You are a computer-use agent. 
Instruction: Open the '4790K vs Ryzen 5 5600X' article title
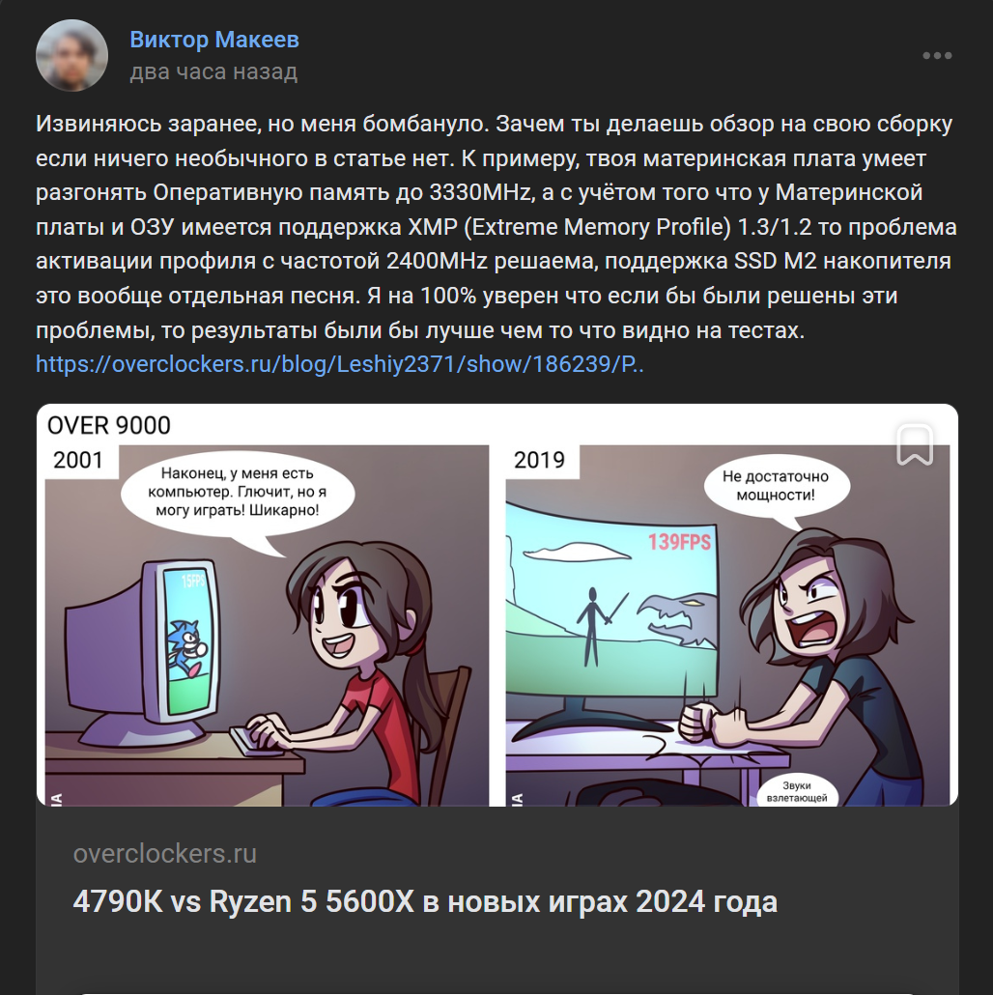pyautogui.click(x=425, y=901)
